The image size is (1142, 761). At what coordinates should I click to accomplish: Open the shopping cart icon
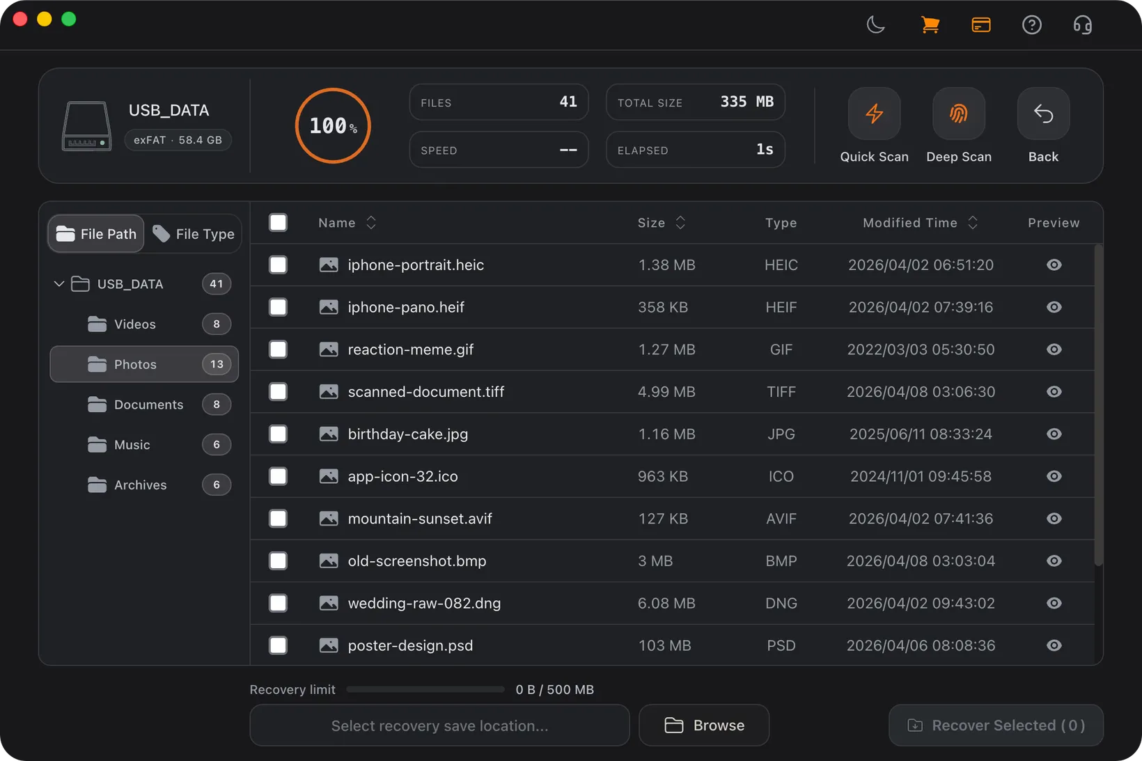pyautogui.click(x=930, y=25)
